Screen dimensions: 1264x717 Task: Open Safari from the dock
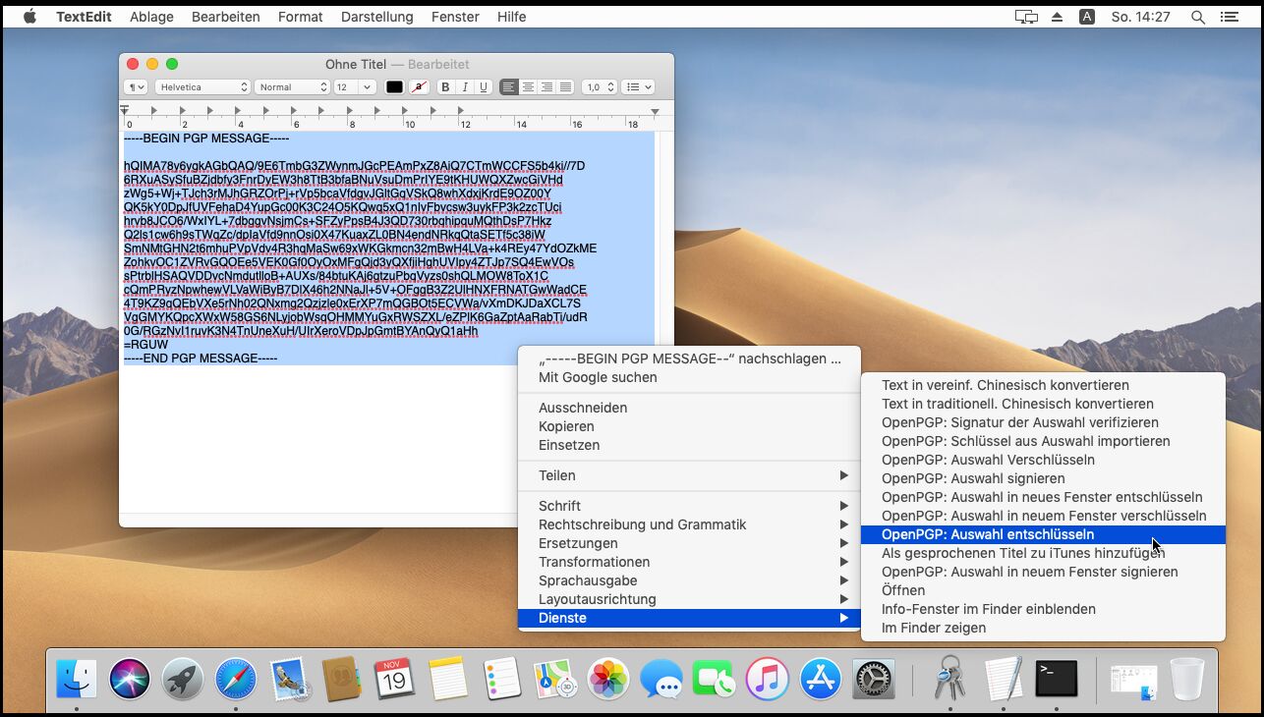235,679
